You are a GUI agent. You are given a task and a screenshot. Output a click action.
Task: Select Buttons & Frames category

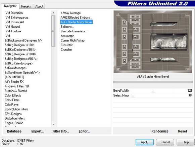pyautogui.click(x=16, y=91)
